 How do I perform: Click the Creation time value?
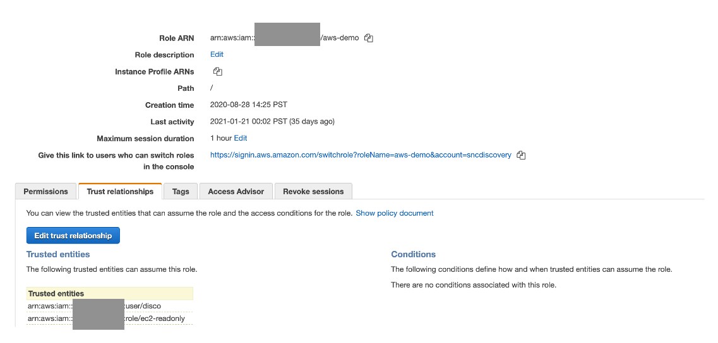coord(249,105)
